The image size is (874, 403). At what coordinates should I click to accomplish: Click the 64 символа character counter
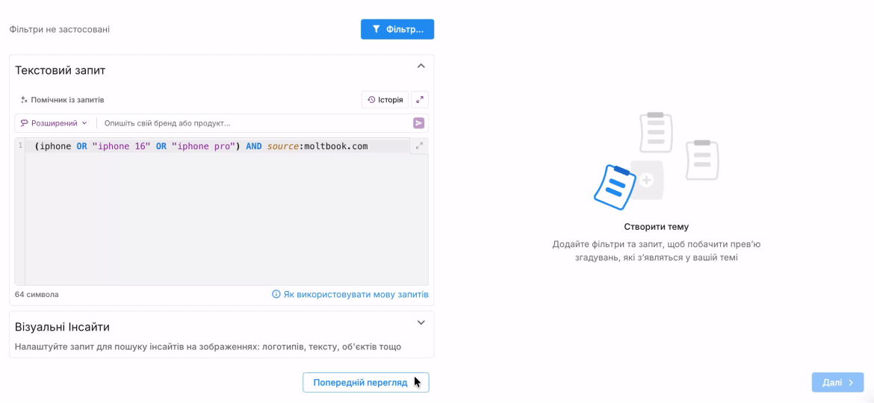pyautogui.click(x=37, y=295)
